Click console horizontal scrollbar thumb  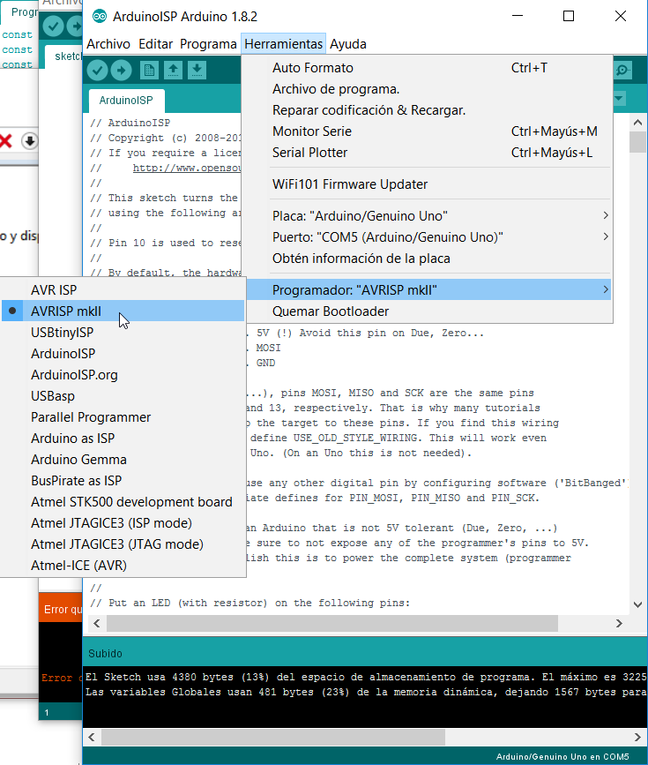click(x=273, y=737)
